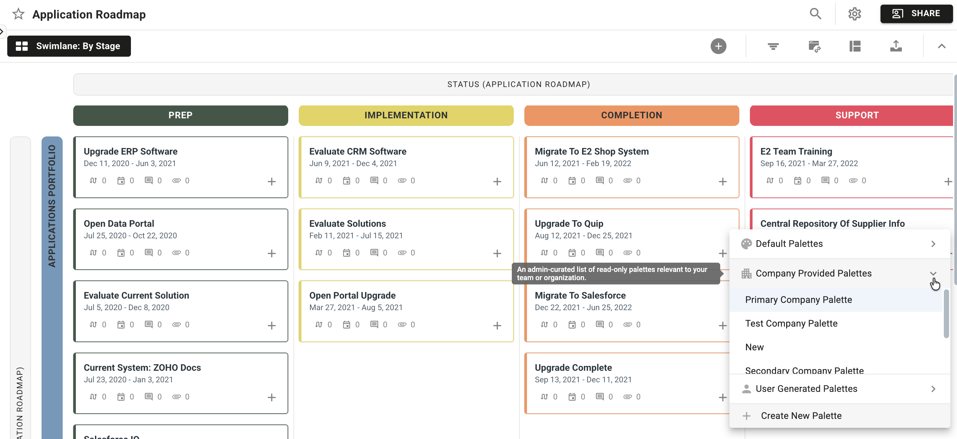Select Test Company Palette
Screen dimensions: 957x439
click(x=836, y=324)
